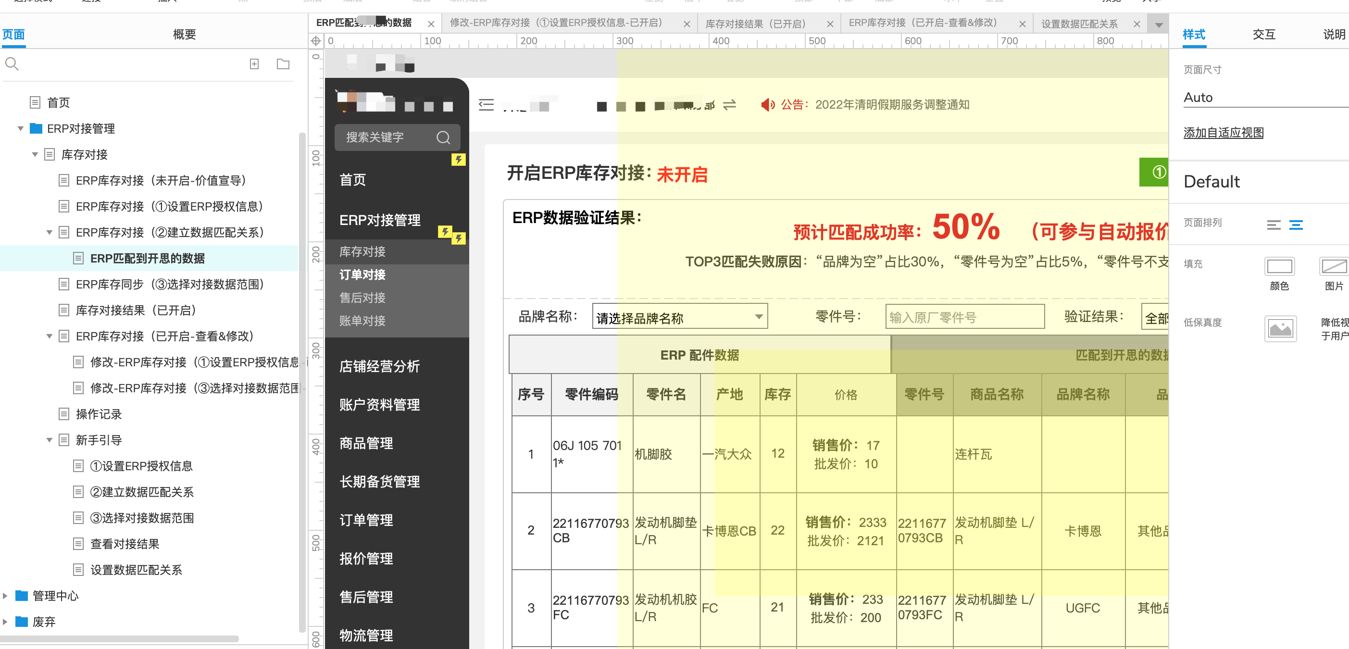Switch to the 说明 inspector tab

point(1335,35)
